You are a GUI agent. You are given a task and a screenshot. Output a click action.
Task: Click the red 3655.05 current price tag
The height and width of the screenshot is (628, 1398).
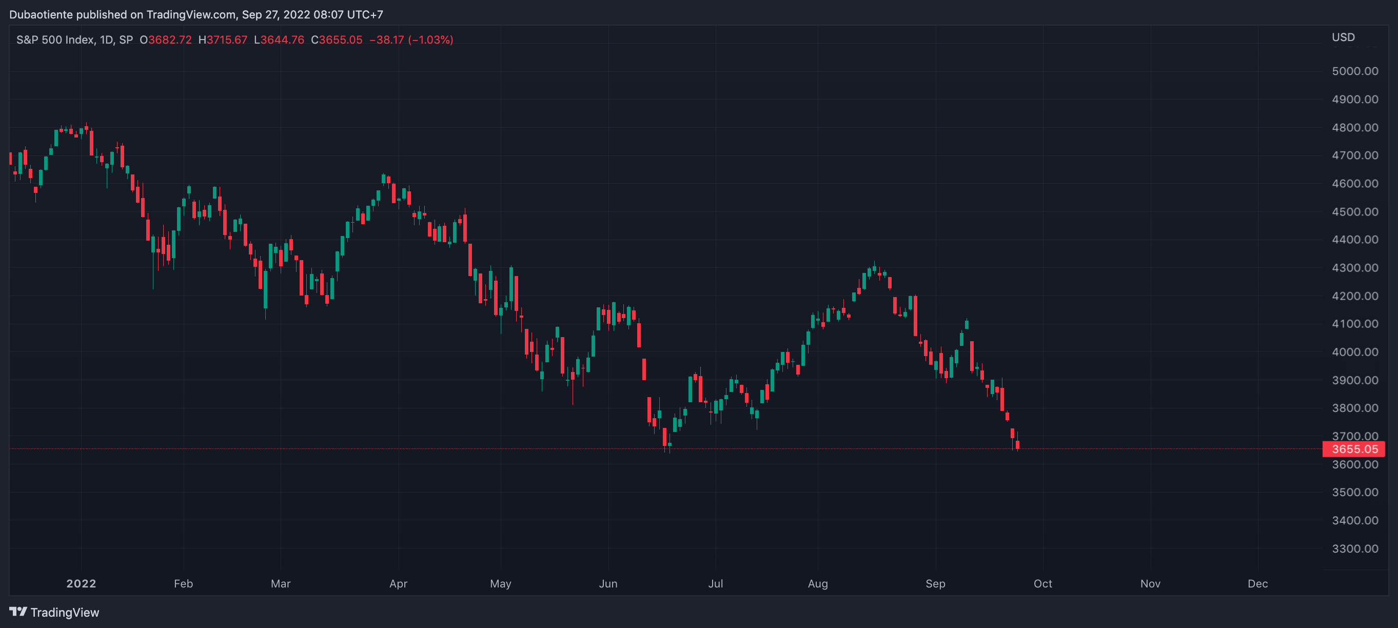1354,449
